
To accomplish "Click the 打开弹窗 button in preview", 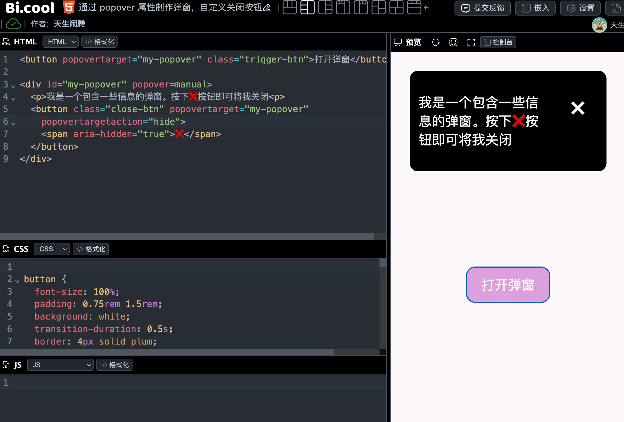I will coord(508,285).
